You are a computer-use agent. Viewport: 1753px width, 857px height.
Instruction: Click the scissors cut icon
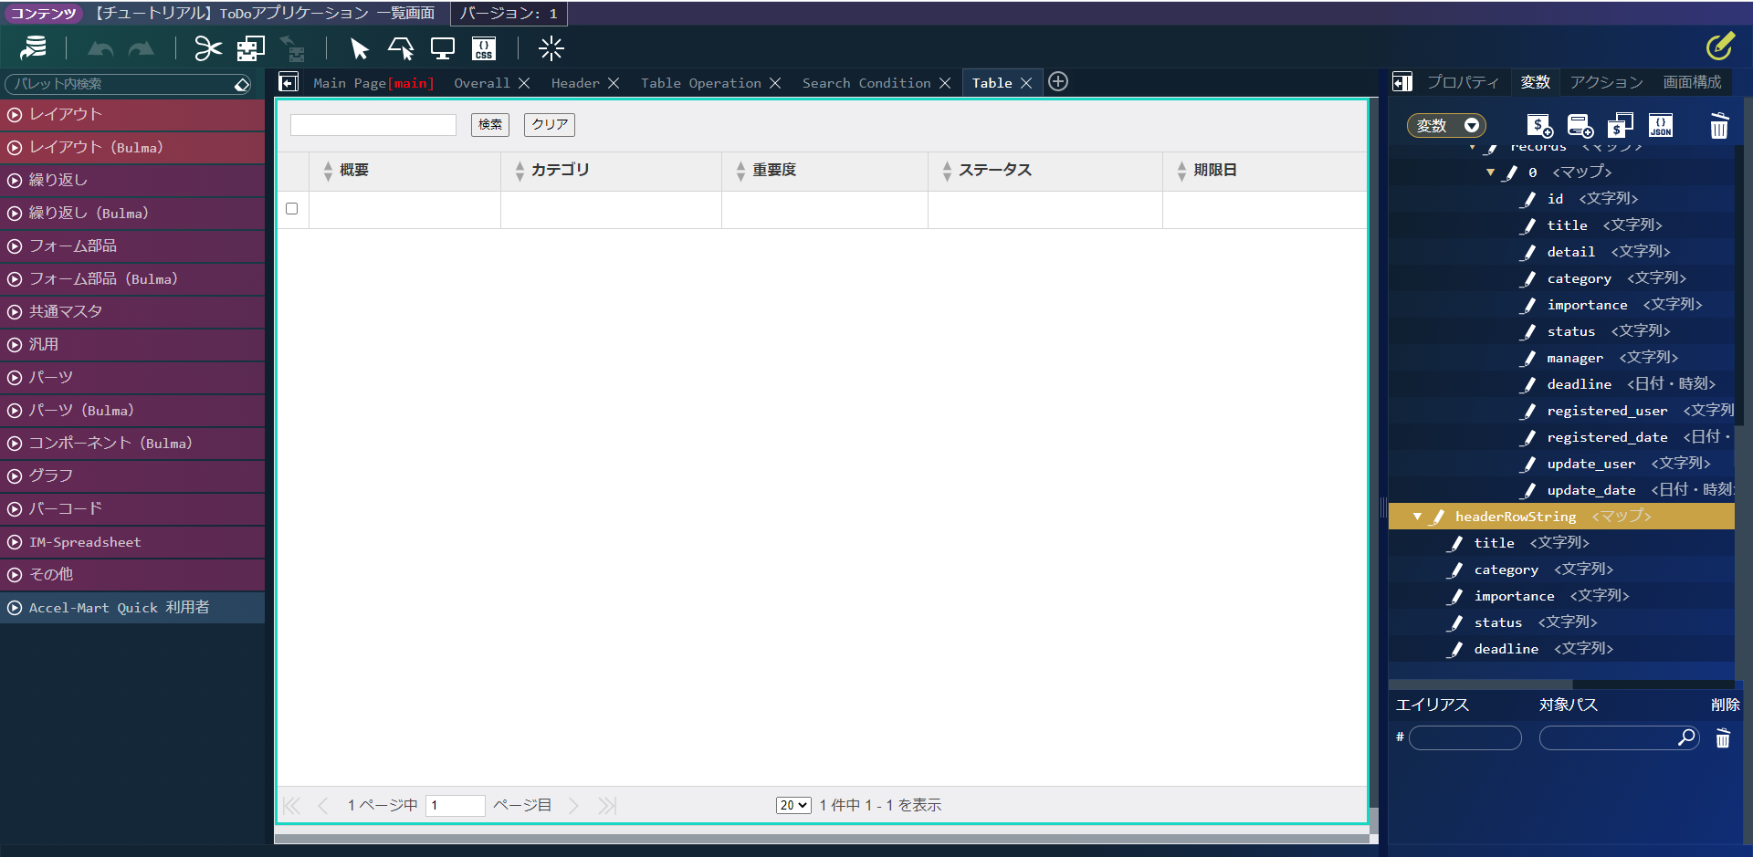point(208,48)
